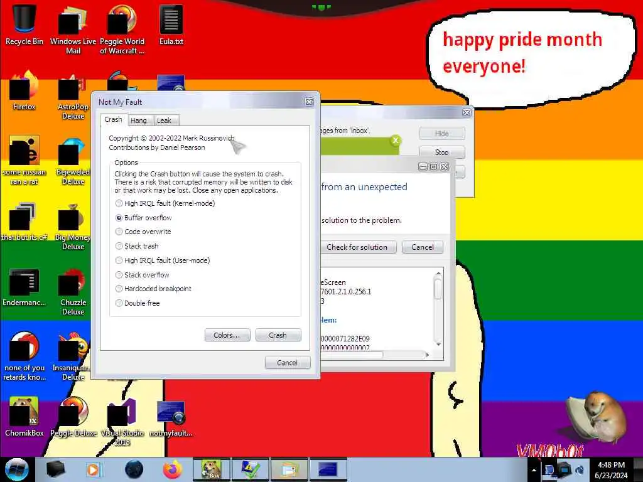Open Chuzzle Deluxe desktop icon
Screen dimensions: 643x482
73,291
